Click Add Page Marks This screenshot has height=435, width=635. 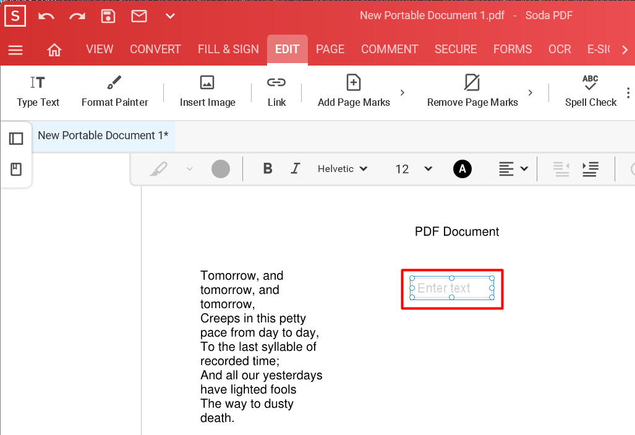tap(354, 91)
